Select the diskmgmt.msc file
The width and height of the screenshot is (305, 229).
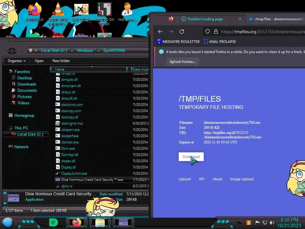click(x=72, y=123)
